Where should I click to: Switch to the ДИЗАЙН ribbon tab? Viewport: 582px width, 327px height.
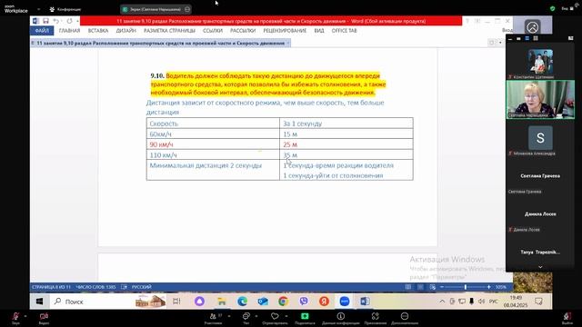pyautogui.click(x=126, y=31)
